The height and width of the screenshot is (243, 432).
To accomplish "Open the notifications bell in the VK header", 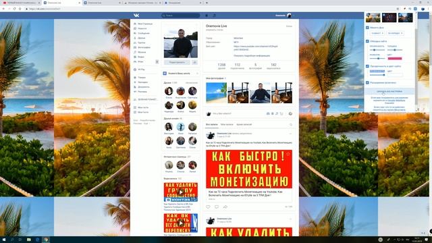I will [207, 16].
